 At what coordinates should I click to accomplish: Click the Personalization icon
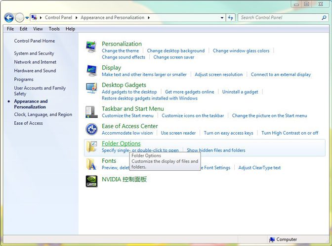click(92, 47)
